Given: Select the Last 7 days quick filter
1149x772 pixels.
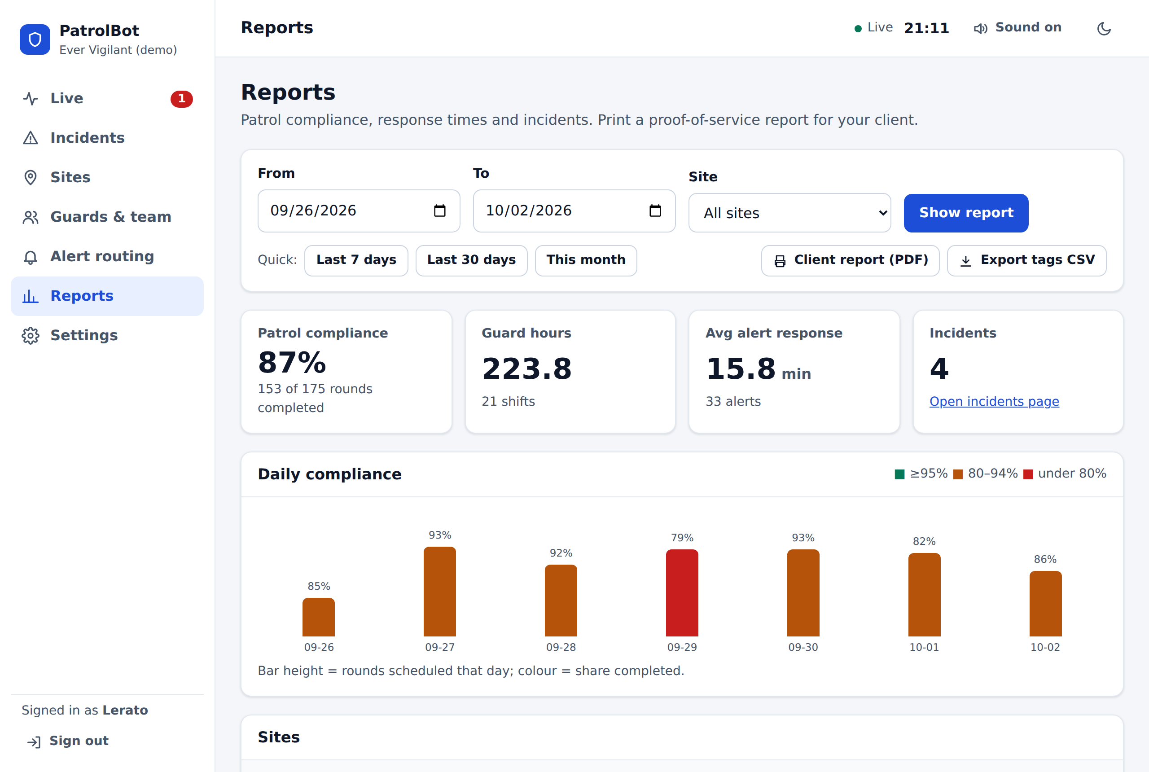Looking at the screenshot, I should coord(356,260).
